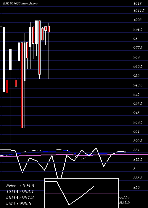The image size is (148, 208).
Task: Click the 969 price axis label
Action: click(136, 57)
